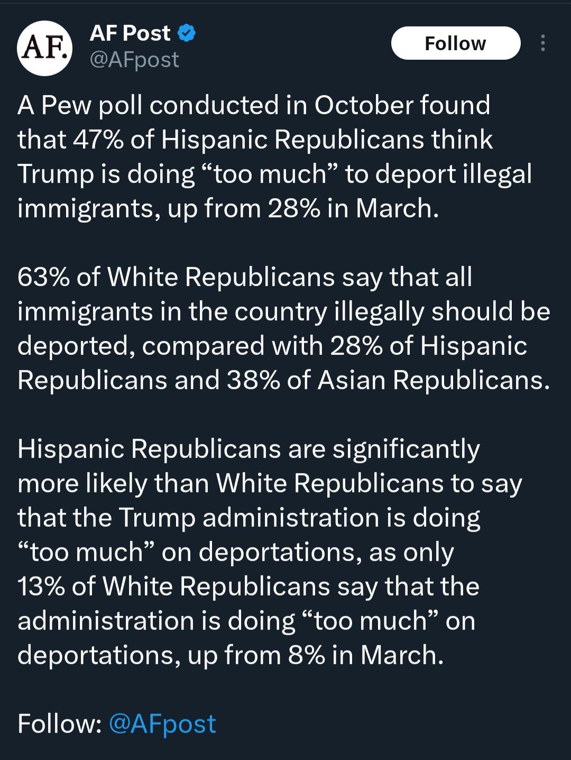Image resolution: width=571 pixels, height=760 pixels.
Task: Open the AF Post display name
Action: 130,33
